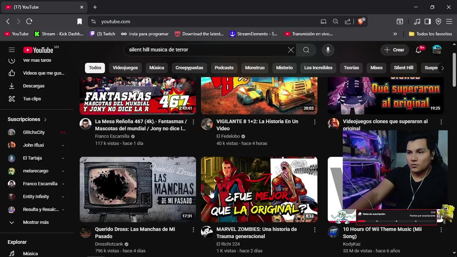The width and height of the screenshot is (457, 257).
Task: Go back with browser back arrow
Action: pyautogui.click(x=8, y=21)
